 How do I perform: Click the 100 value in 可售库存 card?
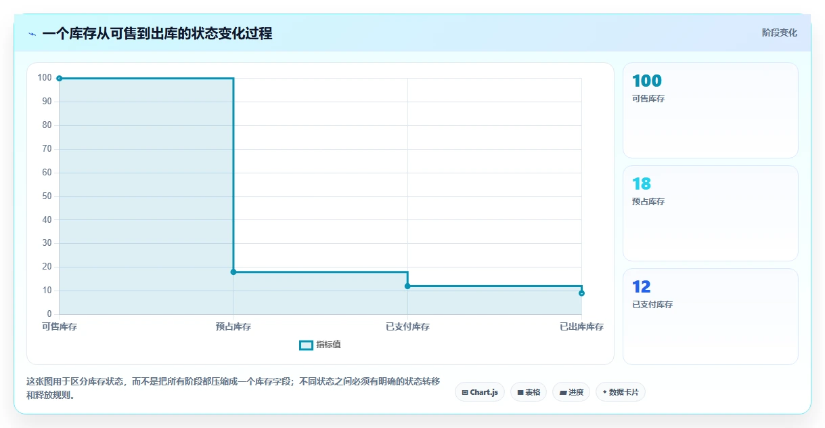[647, 81]
